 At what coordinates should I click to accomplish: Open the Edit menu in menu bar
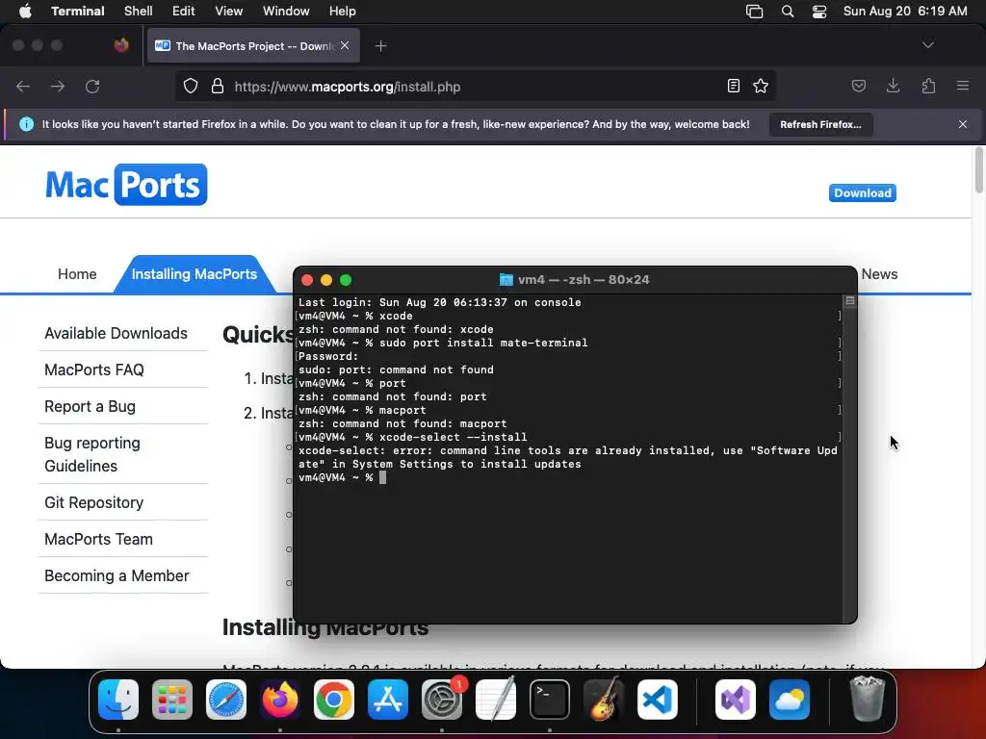184,12
